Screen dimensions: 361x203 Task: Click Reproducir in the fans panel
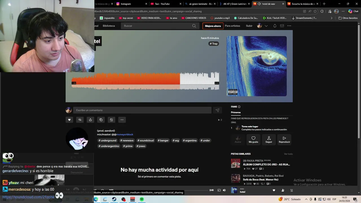click(284, 140)
